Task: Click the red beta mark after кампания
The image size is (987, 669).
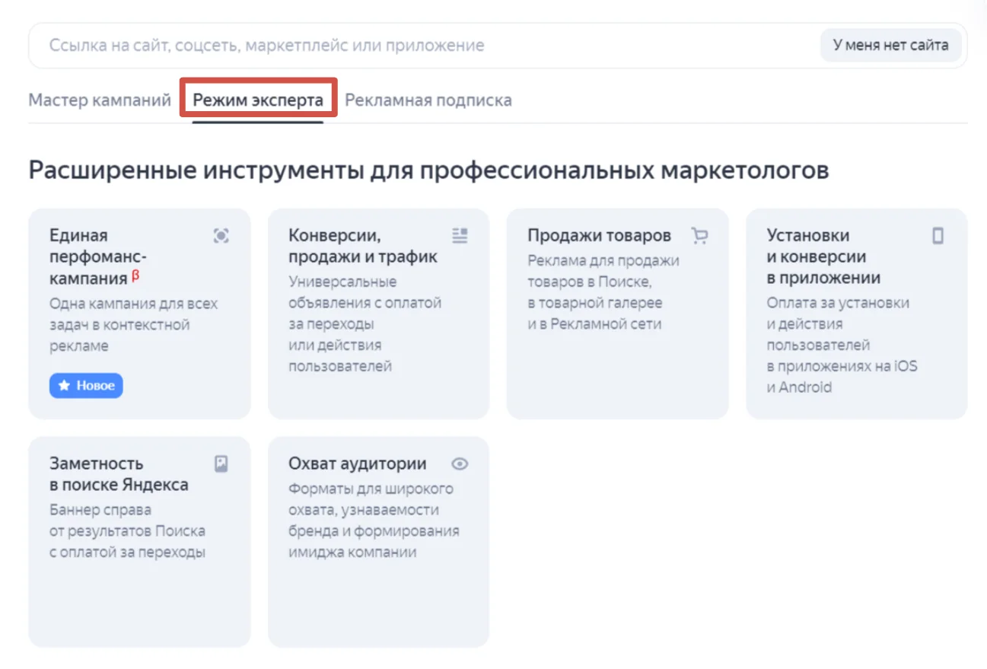Action: pos(135,276)
